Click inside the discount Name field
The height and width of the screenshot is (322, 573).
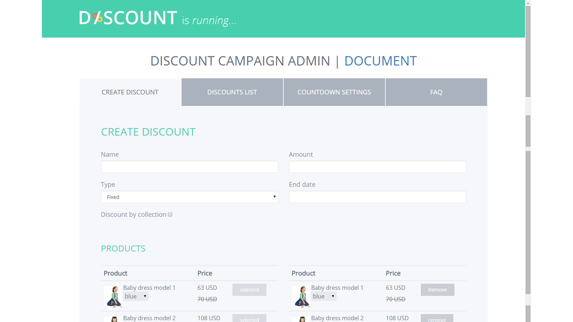189,166
